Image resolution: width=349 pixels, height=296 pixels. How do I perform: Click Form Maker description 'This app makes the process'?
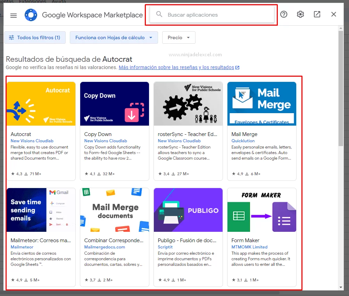(x=261, y=259)
